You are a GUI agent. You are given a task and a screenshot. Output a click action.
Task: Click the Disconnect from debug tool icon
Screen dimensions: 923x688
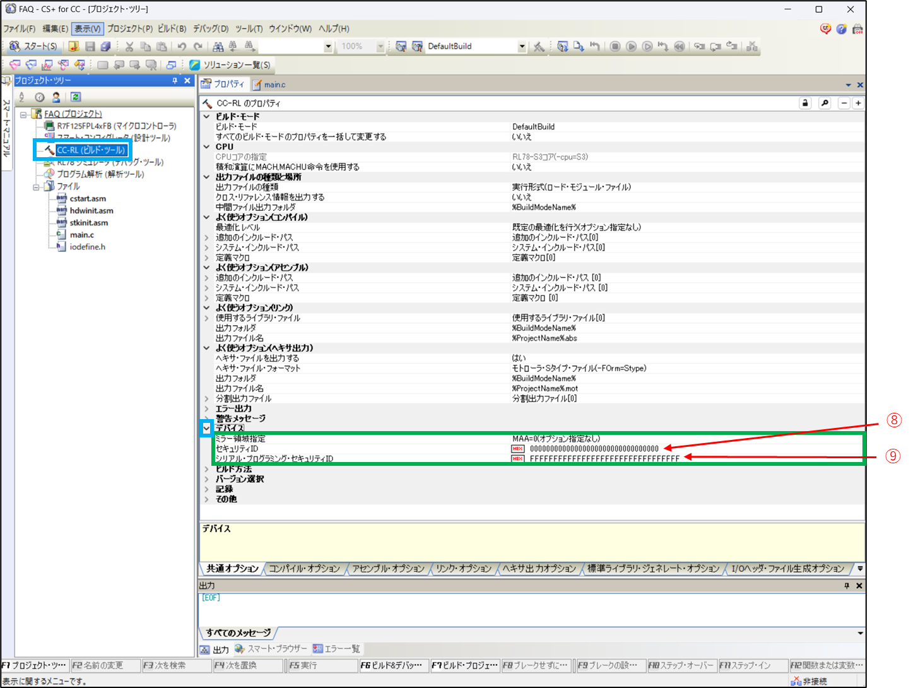(x=752, y=46)
